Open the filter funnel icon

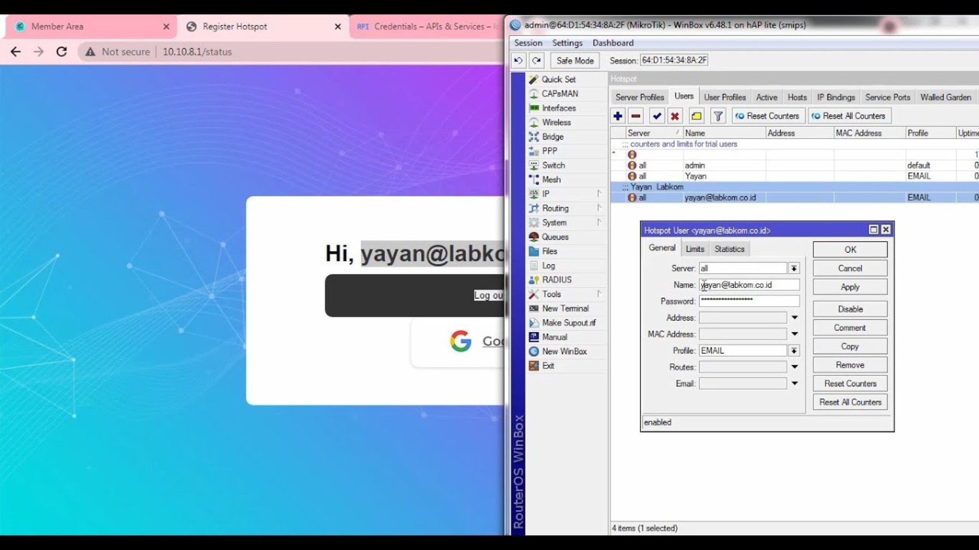point(718,116)
